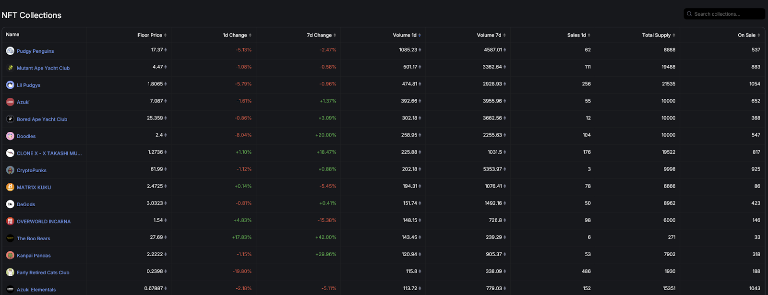
Task: Click the OVERWORLD INCARNA avatar icon
Action: (10, 221)
